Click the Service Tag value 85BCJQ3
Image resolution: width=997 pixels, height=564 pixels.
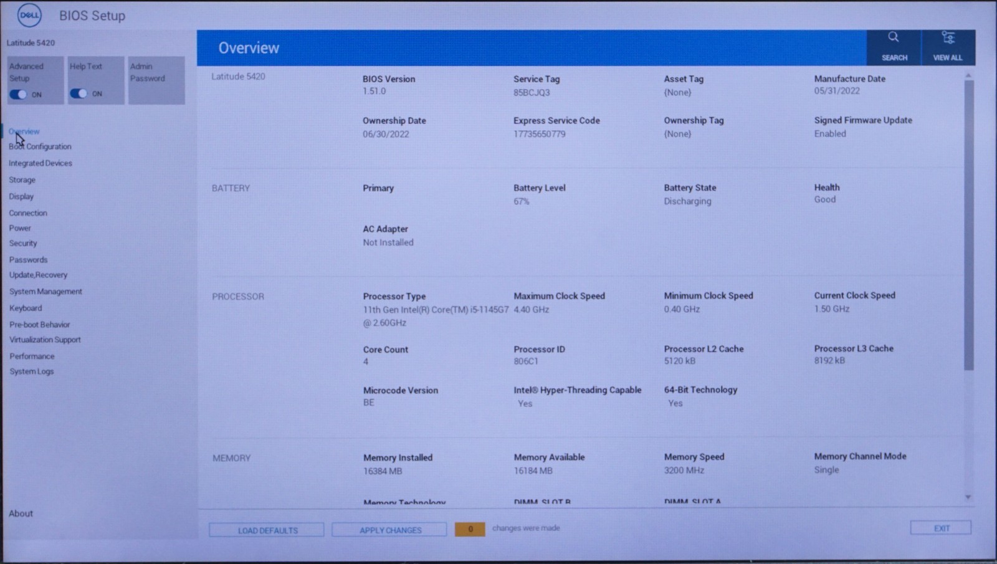532,92
